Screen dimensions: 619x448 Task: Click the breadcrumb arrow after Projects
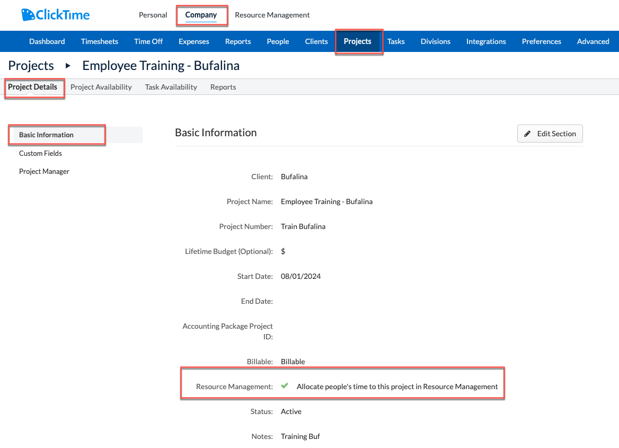point(68,66)
